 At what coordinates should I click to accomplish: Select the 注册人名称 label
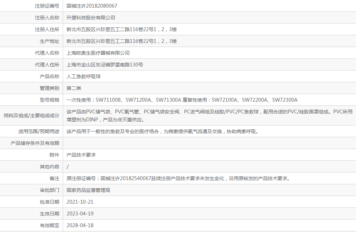pyautogui.click(x=47, y=18)
